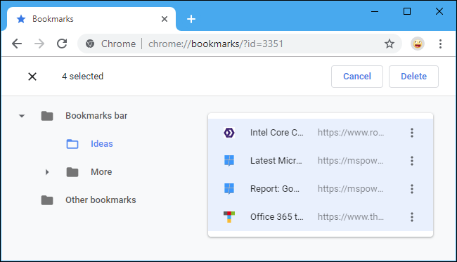Clear the selection with the X icon
457x262 pixels.
click(x=32, y=77)
